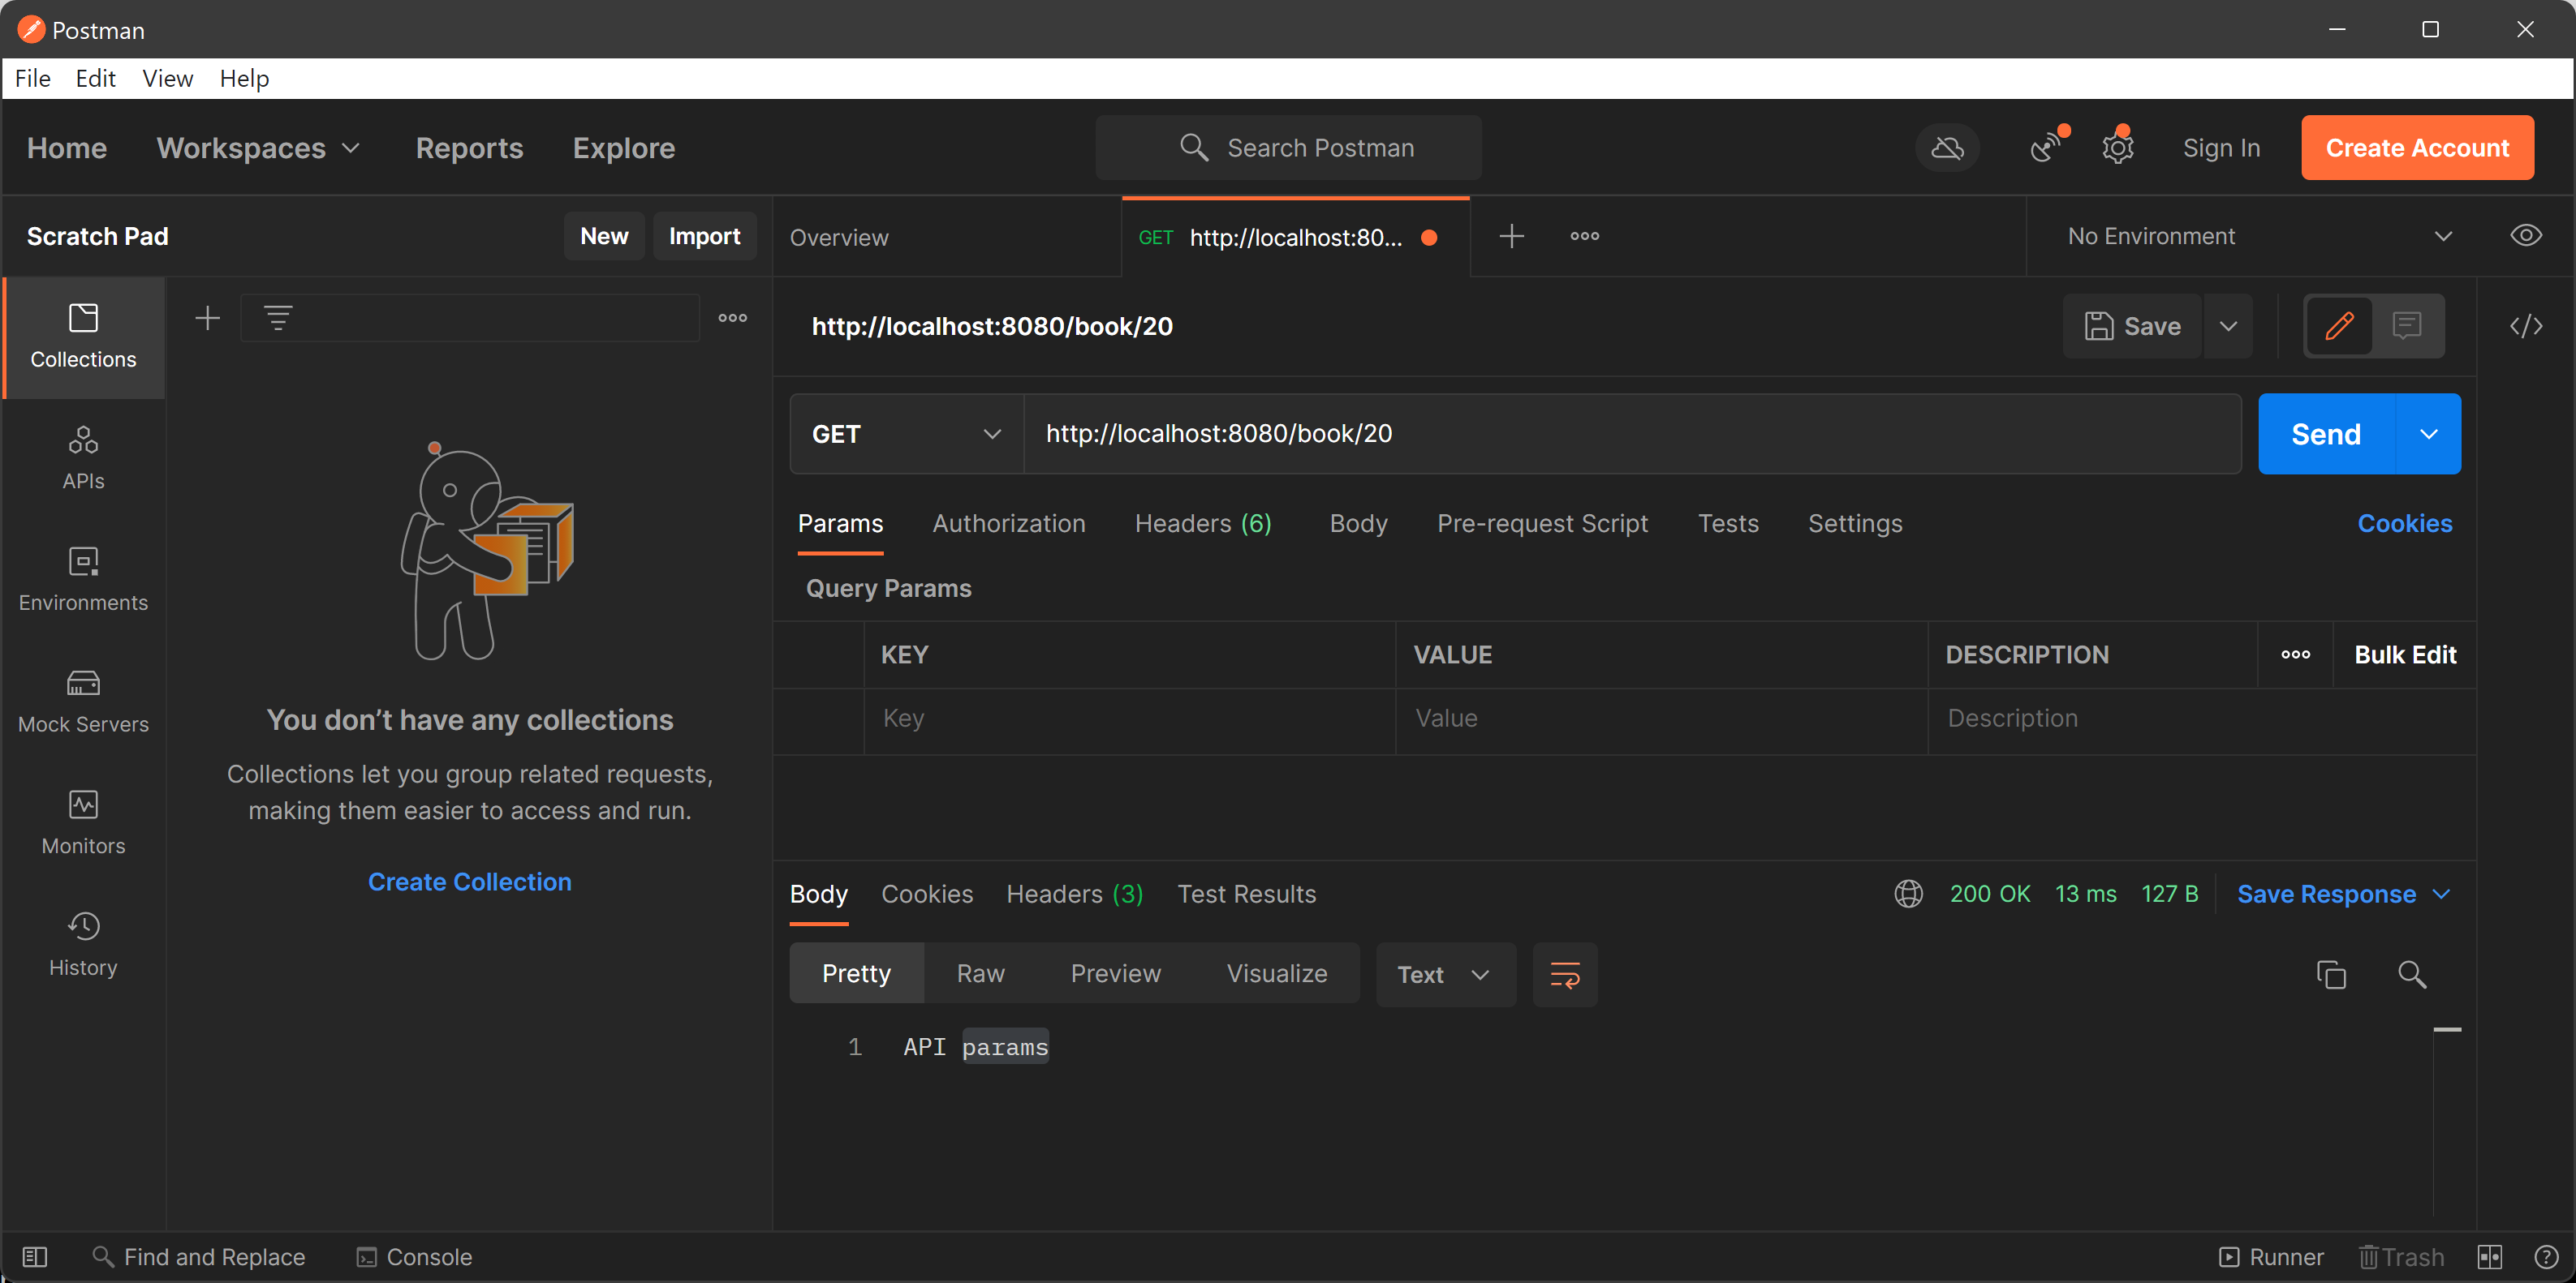Open the Console from the status bar
The height and width of the screenshot is (1283, 2576).
[415, 1257]
